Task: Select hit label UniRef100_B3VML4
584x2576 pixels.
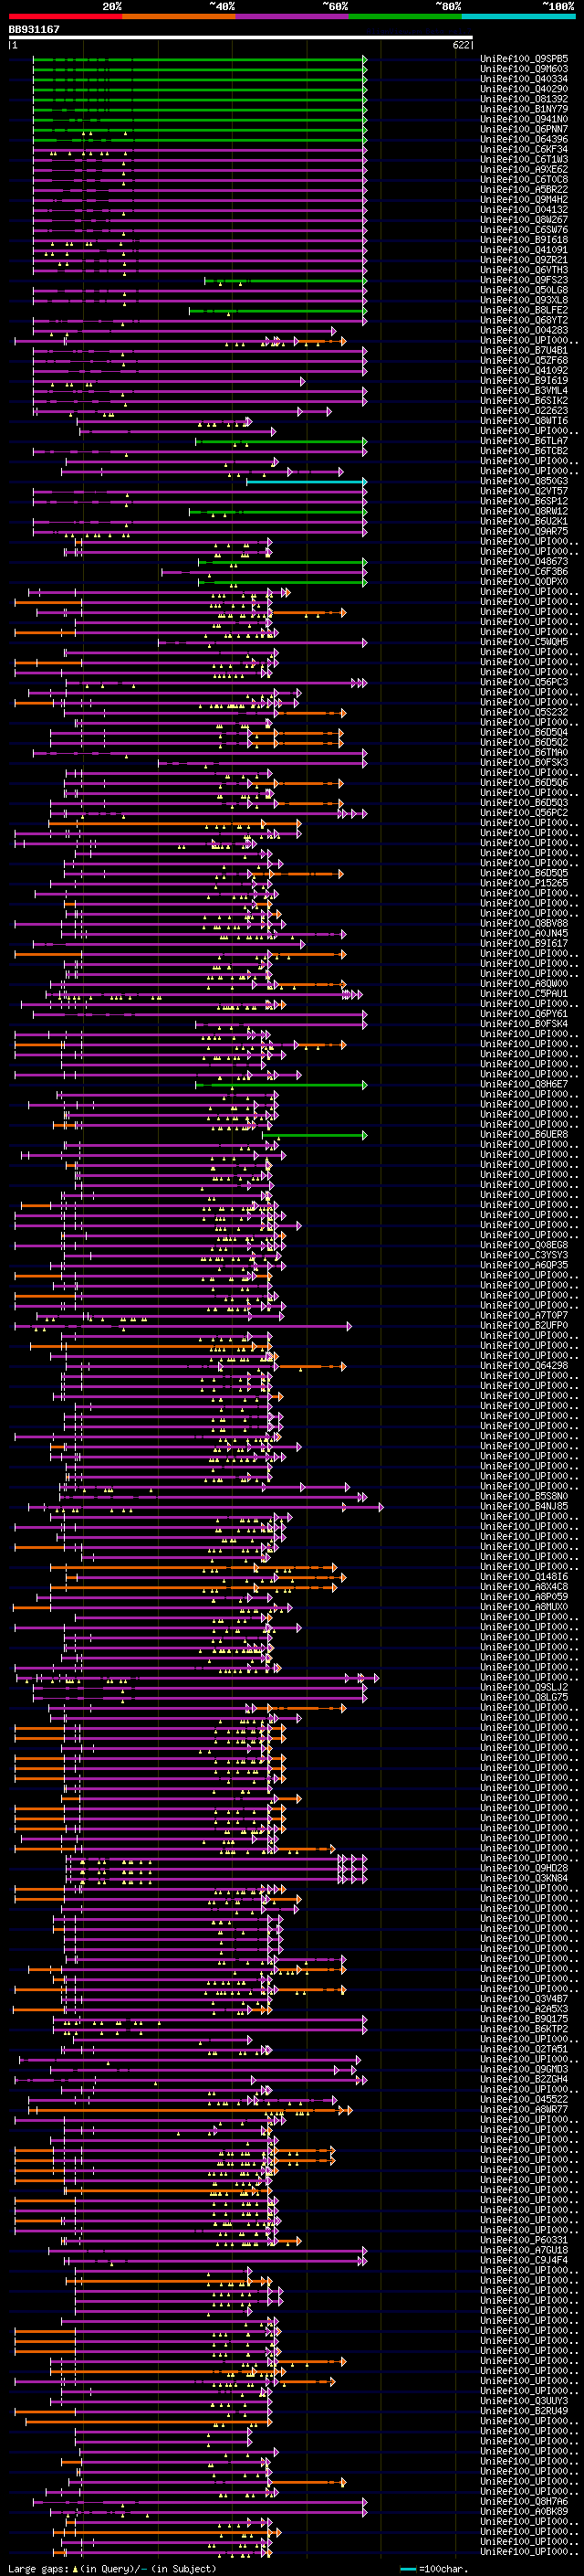Action: (524, 390)
